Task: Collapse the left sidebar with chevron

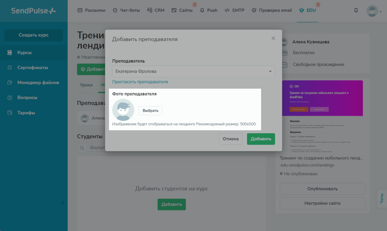Action: coord(63,203)
